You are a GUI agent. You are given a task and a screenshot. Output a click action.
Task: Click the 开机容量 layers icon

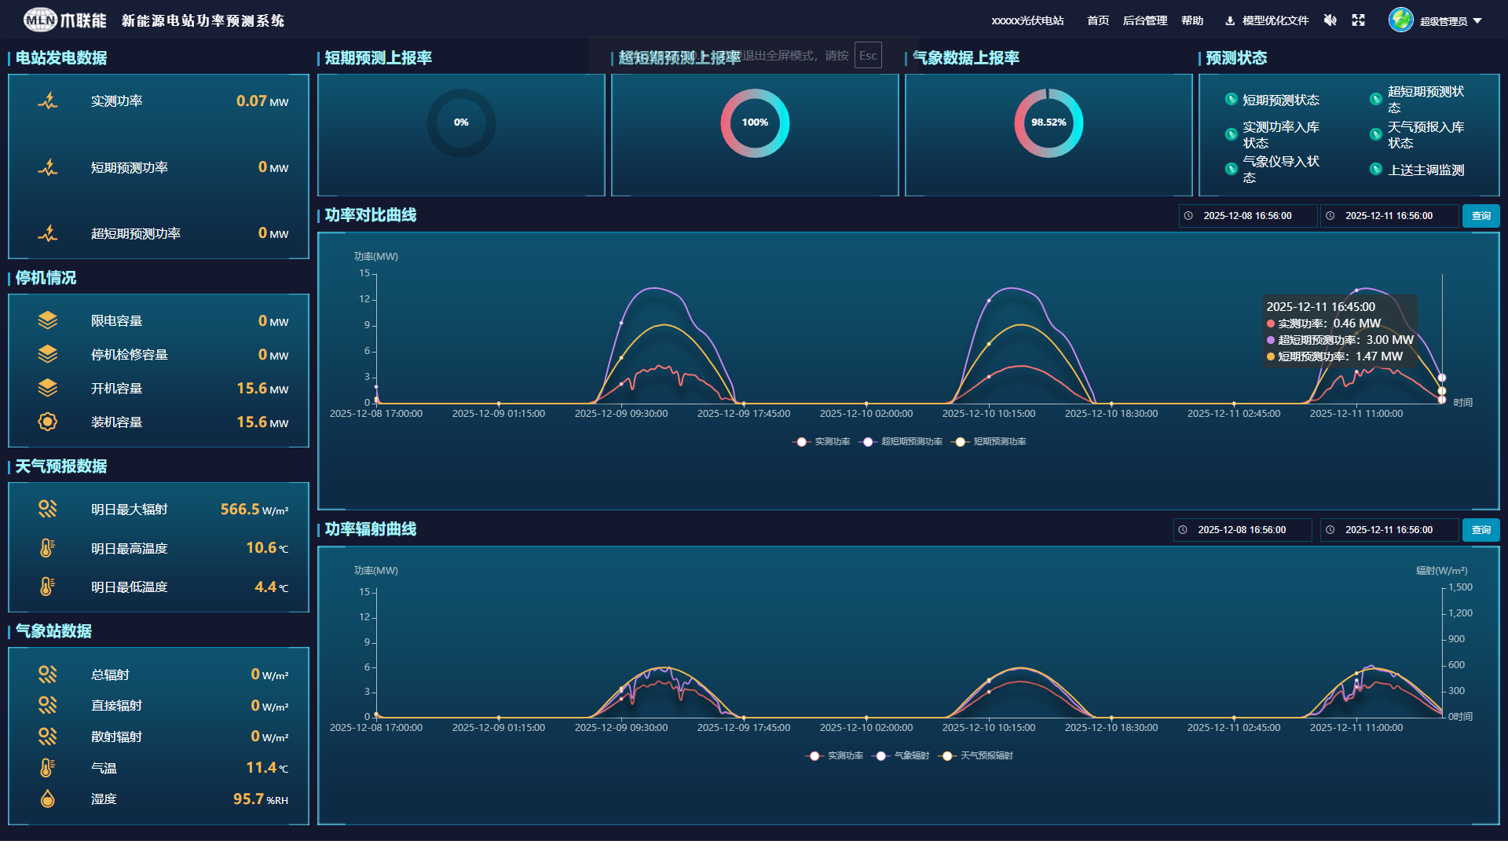point(48,388)
